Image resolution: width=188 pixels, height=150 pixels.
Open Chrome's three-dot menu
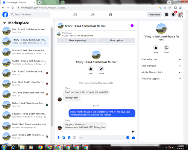(x=185, y=7)
